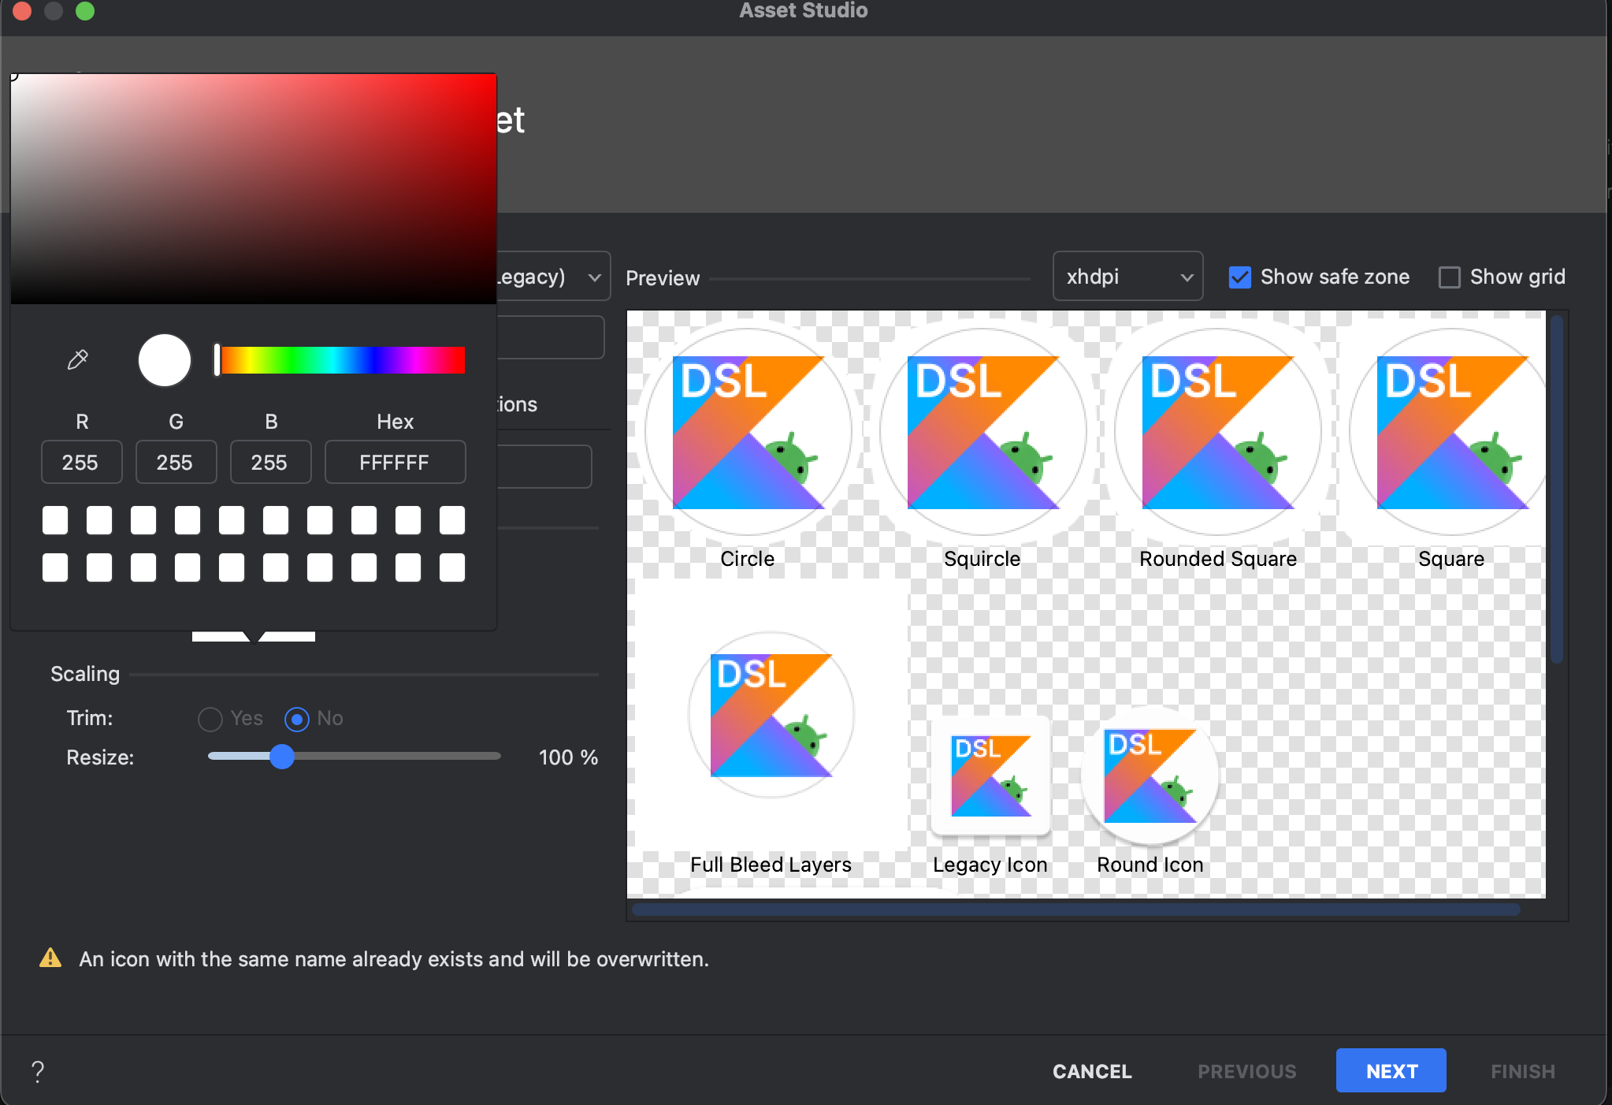Open the xhdpi density dropdown

point(1127,277)
